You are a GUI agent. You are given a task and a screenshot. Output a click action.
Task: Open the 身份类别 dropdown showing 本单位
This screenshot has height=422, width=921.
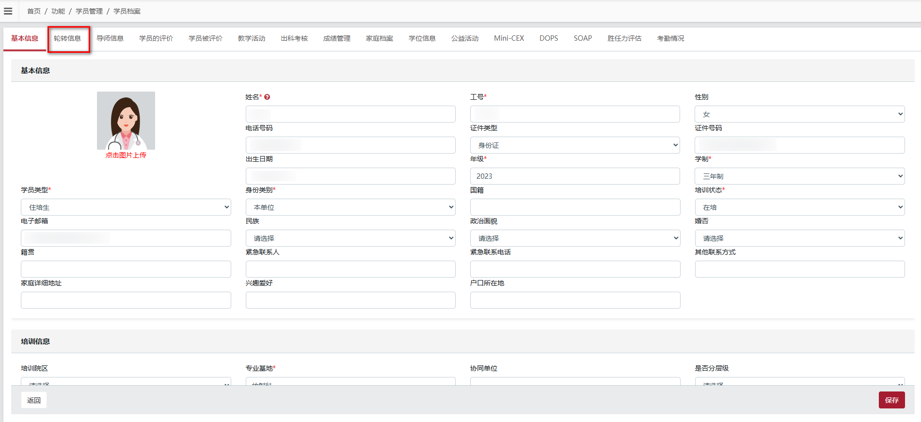pos(350,207)
